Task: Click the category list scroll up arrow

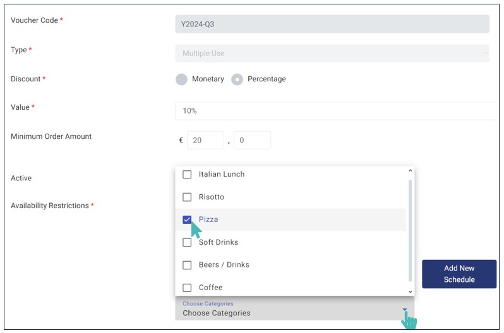Action: (410, 170)
